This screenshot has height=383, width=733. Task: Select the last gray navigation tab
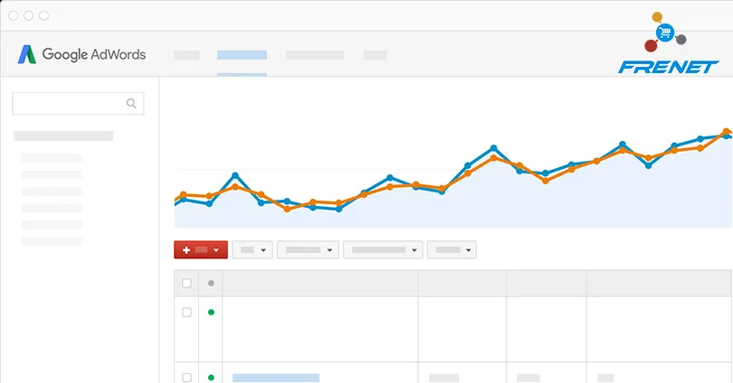(x=375, y=55)
